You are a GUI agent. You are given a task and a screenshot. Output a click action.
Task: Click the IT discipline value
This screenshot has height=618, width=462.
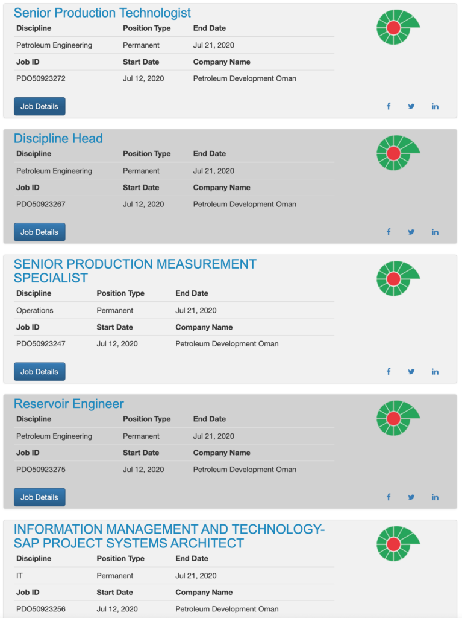19,576
